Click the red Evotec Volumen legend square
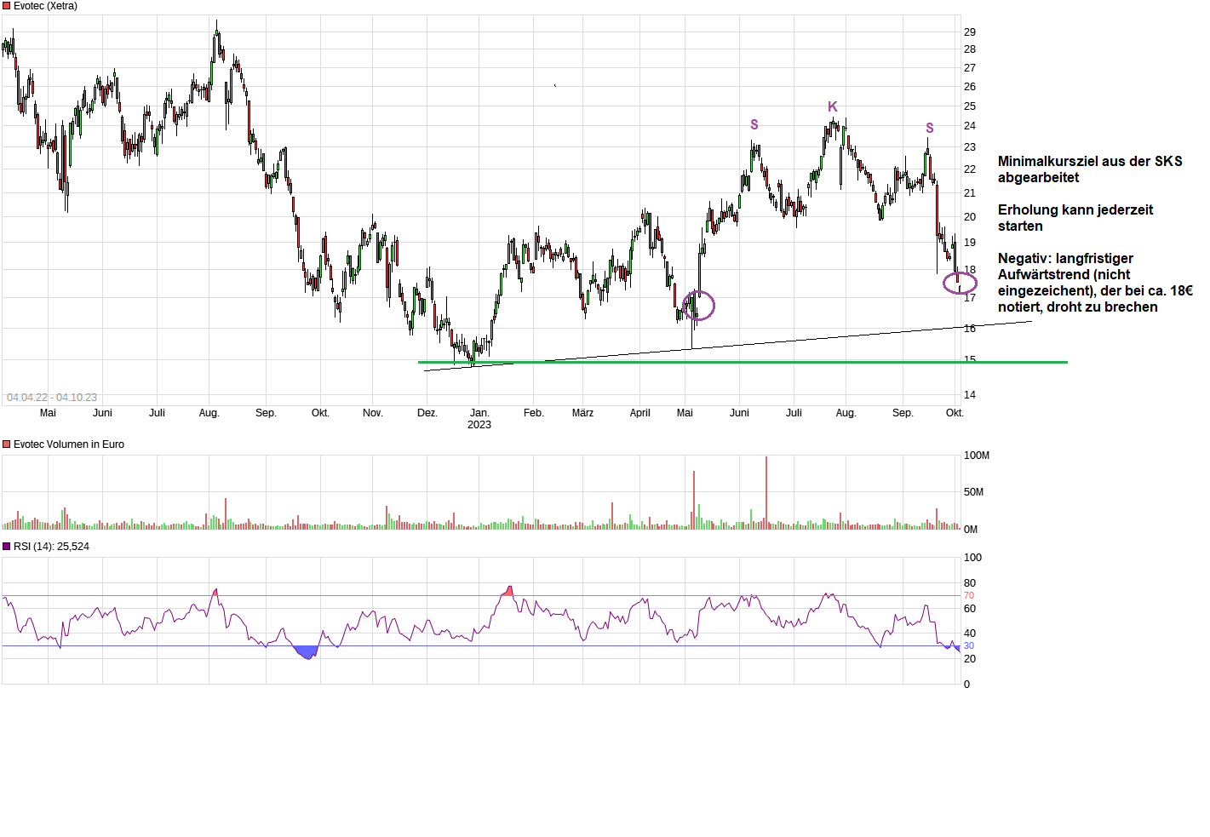1210x837 pixels. 7,444
